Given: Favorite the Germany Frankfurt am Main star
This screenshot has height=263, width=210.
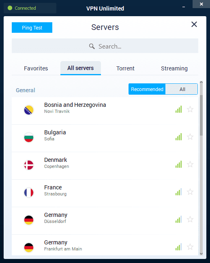Looking at the screenshot, I should 190,247.
